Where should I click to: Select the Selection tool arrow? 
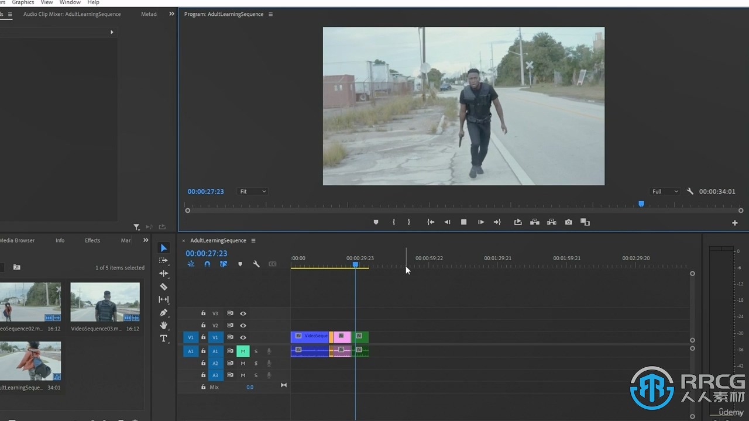tap(164, 248)
